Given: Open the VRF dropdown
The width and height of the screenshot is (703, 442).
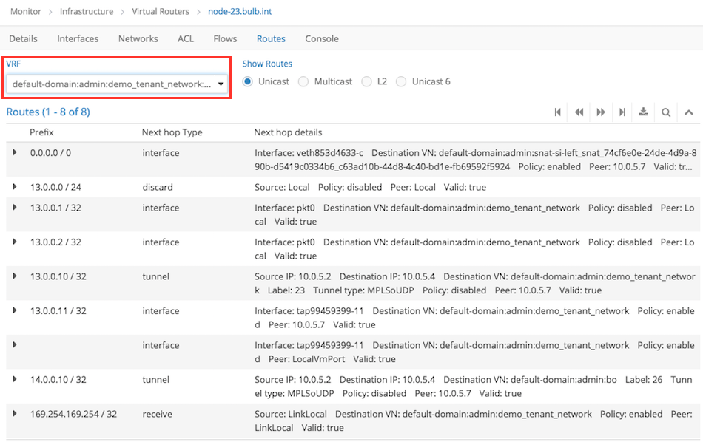Looking at the screenshot, I should click(x=117, y=84).
